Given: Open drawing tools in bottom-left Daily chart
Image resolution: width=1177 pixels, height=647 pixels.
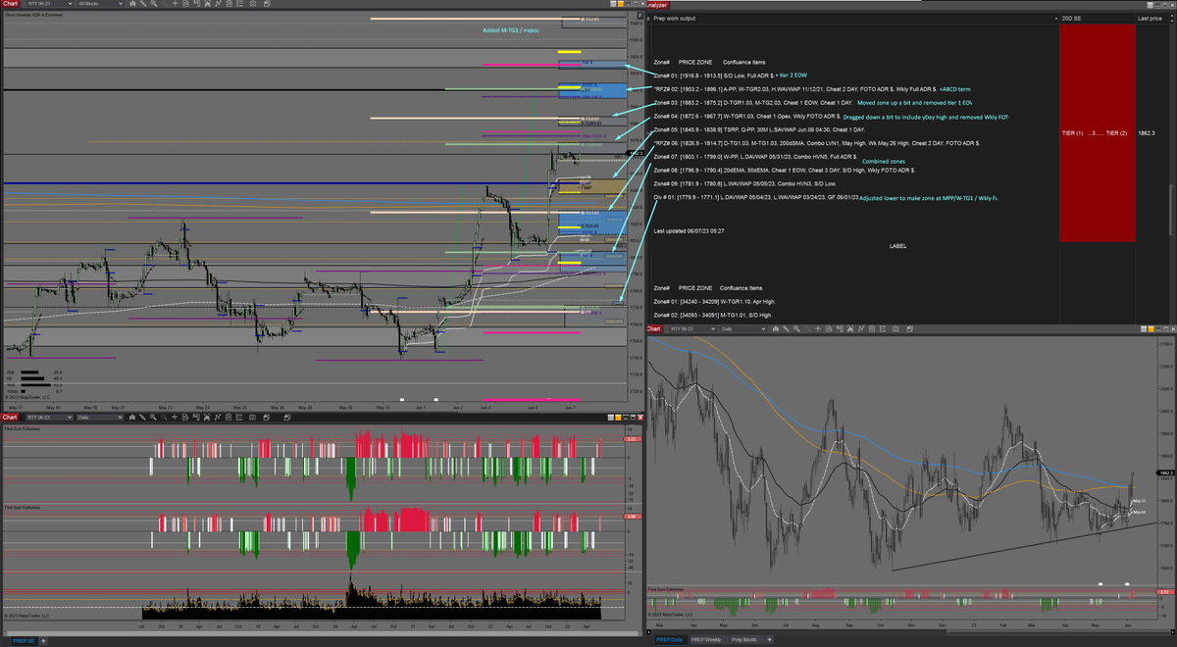Looking at the screenshot, I should 143,418.
